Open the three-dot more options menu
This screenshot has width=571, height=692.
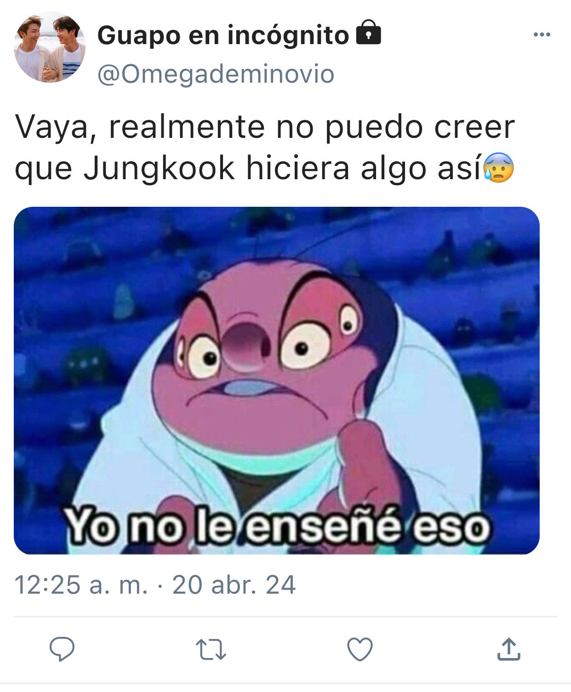click(542, 34)
